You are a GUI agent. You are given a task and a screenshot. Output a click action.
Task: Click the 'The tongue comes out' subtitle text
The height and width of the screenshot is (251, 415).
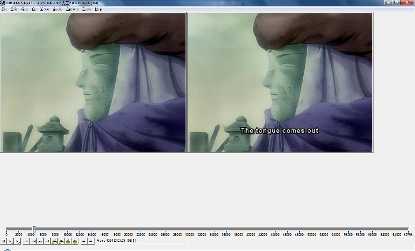click(280, 130)
